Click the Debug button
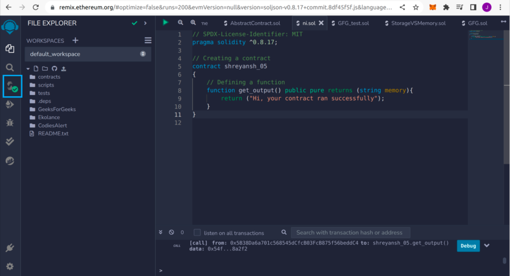The width and height of the screenshot is (510, 276). pyautogui.click(x=468, y=246)
